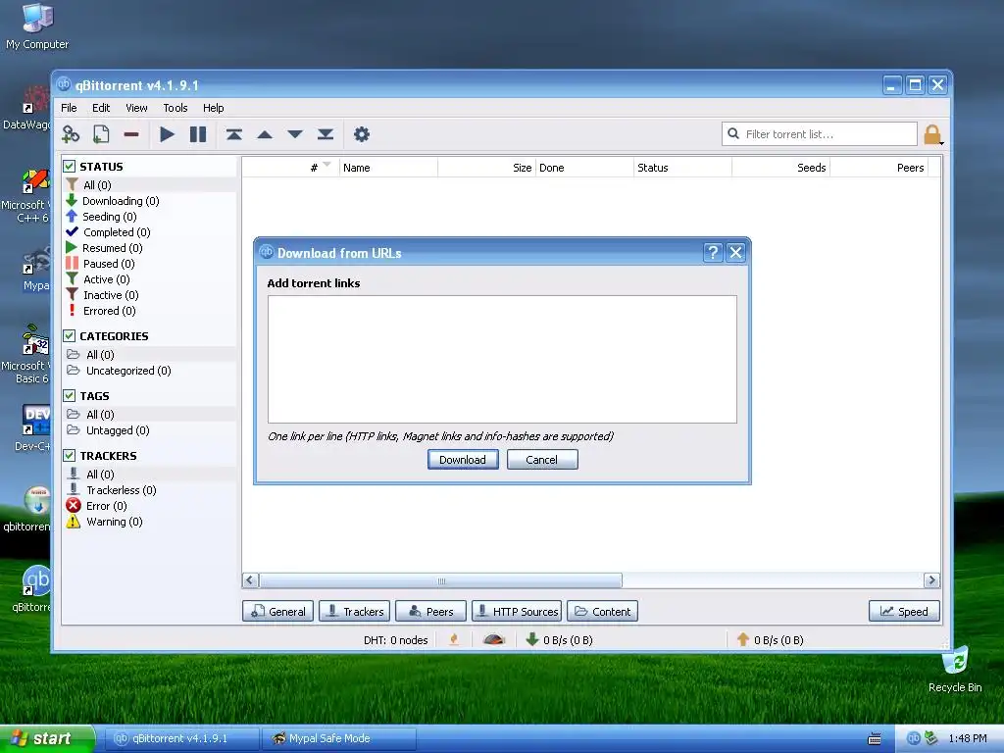Select Mypal Safe Mode in the taskbar
1004x753 pixels.
pos(339,738)
